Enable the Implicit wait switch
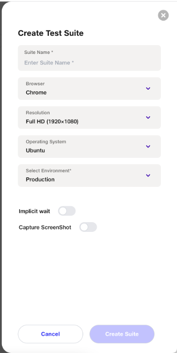177x353 pixels. tap(66, 211)
